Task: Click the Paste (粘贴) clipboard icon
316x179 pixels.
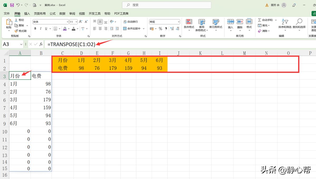Action: click(9, 22)
